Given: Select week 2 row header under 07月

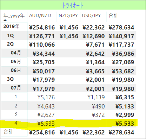Looking at the screenshot, I should 16,106.
